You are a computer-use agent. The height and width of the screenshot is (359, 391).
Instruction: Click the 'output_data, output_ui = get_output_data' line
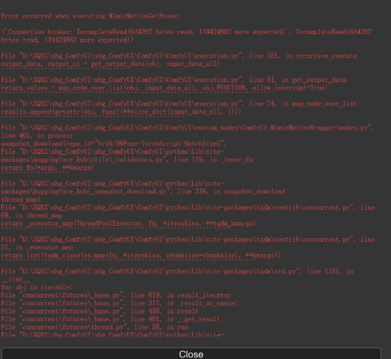[x=110, y=64]
